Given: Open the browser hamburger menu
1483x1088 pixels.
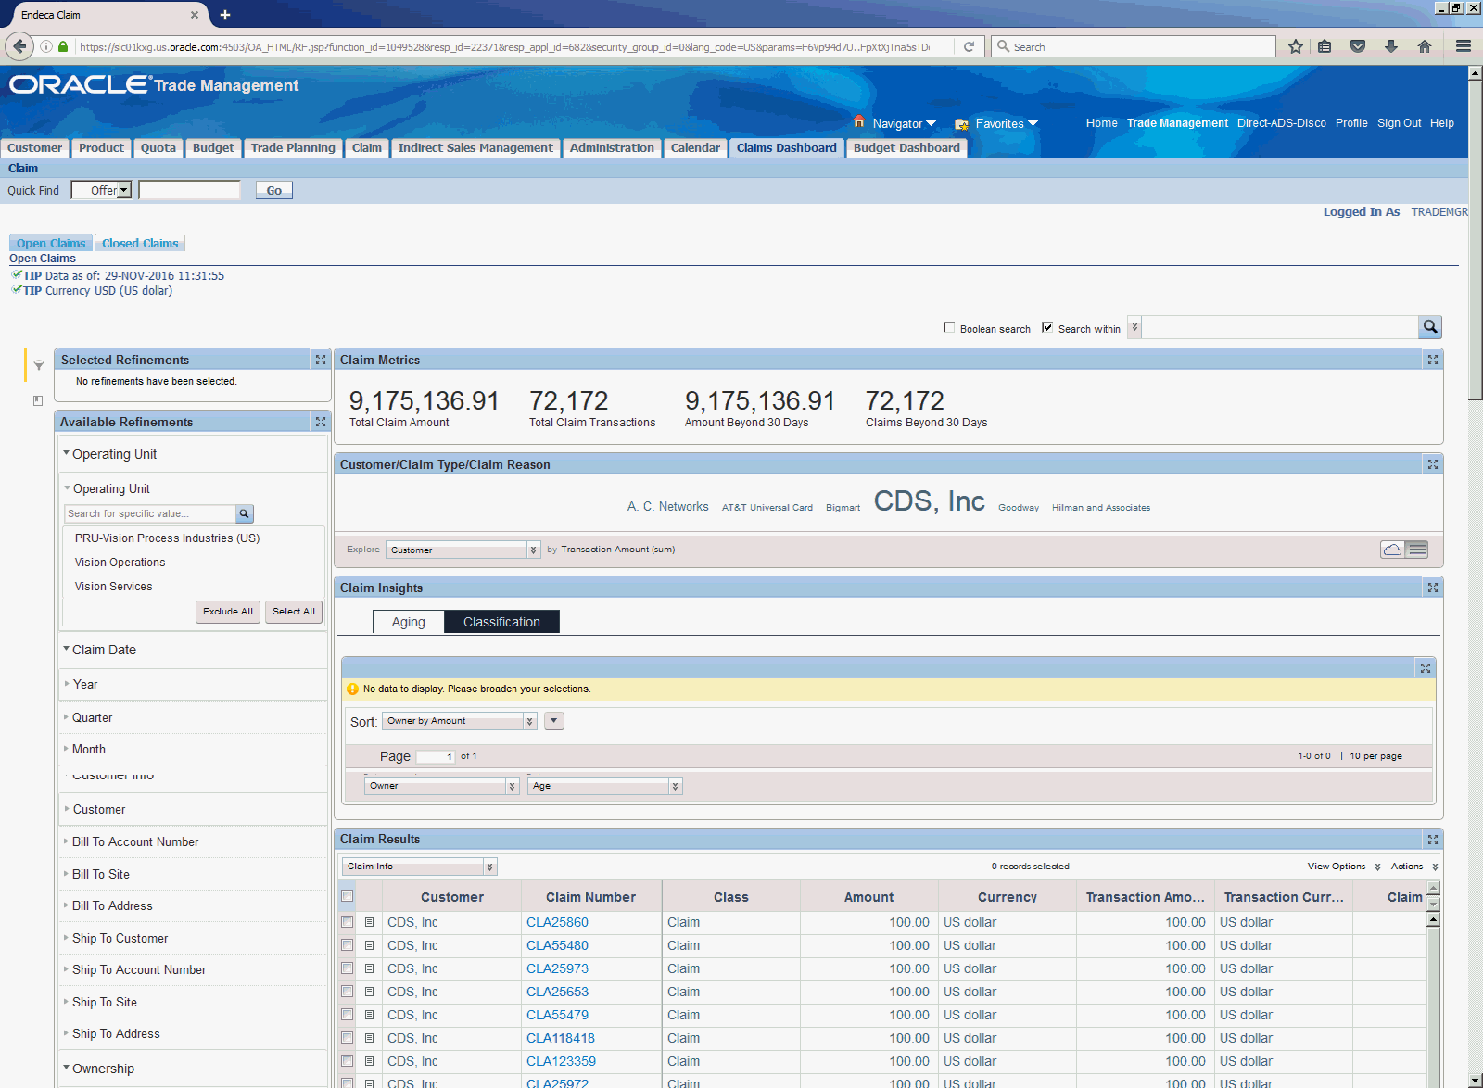Looking at the screenshot, I should coord(1464,46).
